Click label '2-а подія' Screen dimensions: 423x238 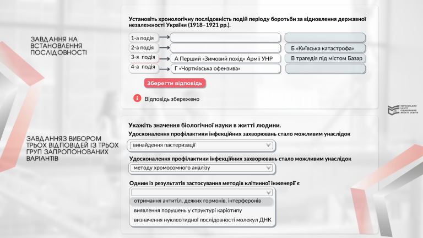click(x=143, y=47)
